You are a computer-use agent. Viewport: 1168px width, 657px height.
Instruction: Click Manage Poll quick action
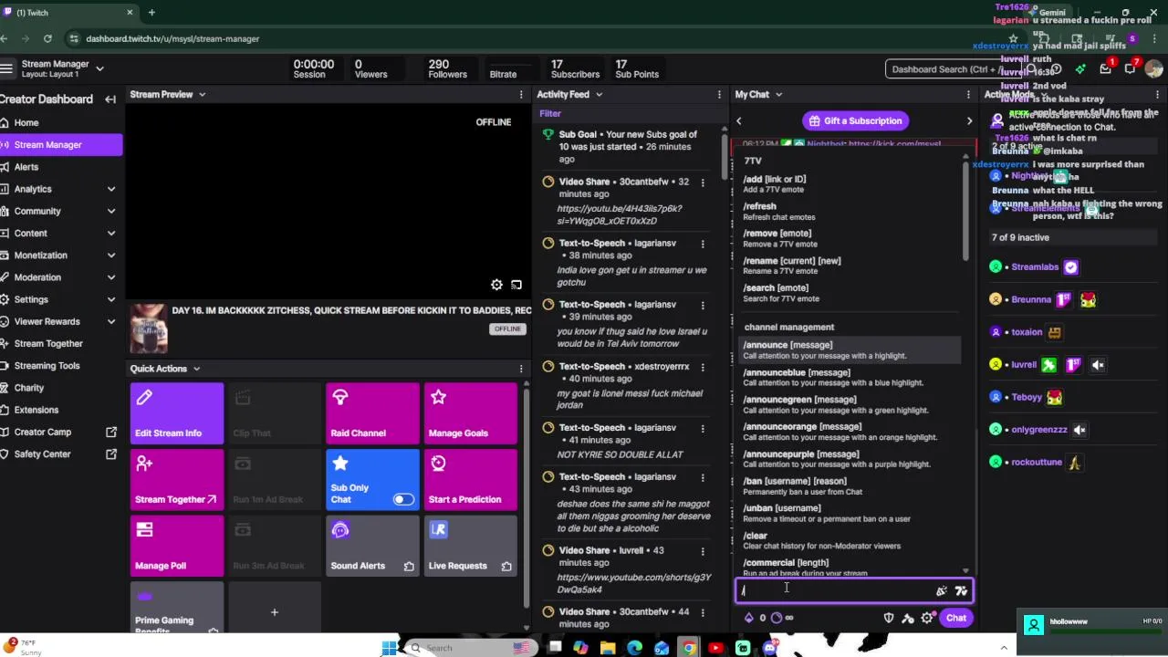[x=177, y=547]
